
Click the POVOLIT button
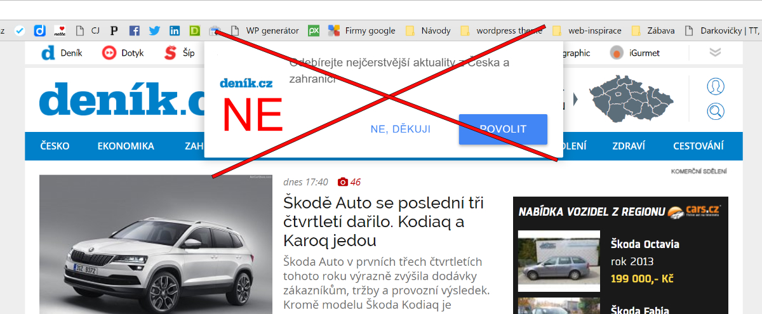point(503,129)
